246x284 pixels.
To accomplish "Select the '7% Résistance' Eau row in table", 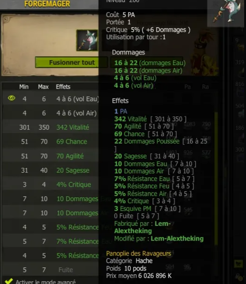I will click(50, 242).
